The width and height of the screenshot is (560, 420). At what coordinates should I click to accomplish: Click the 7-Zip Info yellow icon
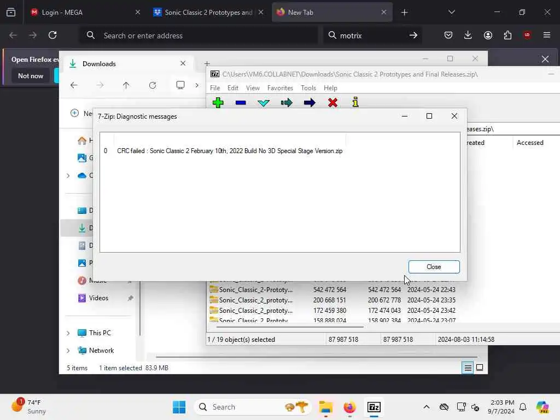355,102
